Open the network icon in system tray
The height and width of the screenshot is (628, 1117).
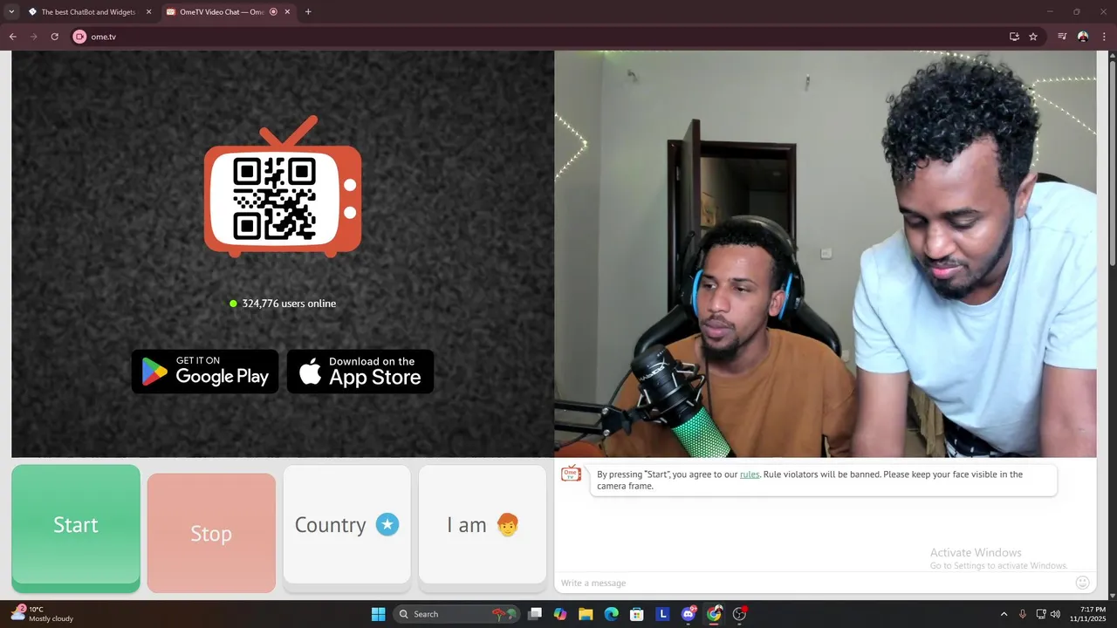pyautogui.click(x=1041, y=614)
